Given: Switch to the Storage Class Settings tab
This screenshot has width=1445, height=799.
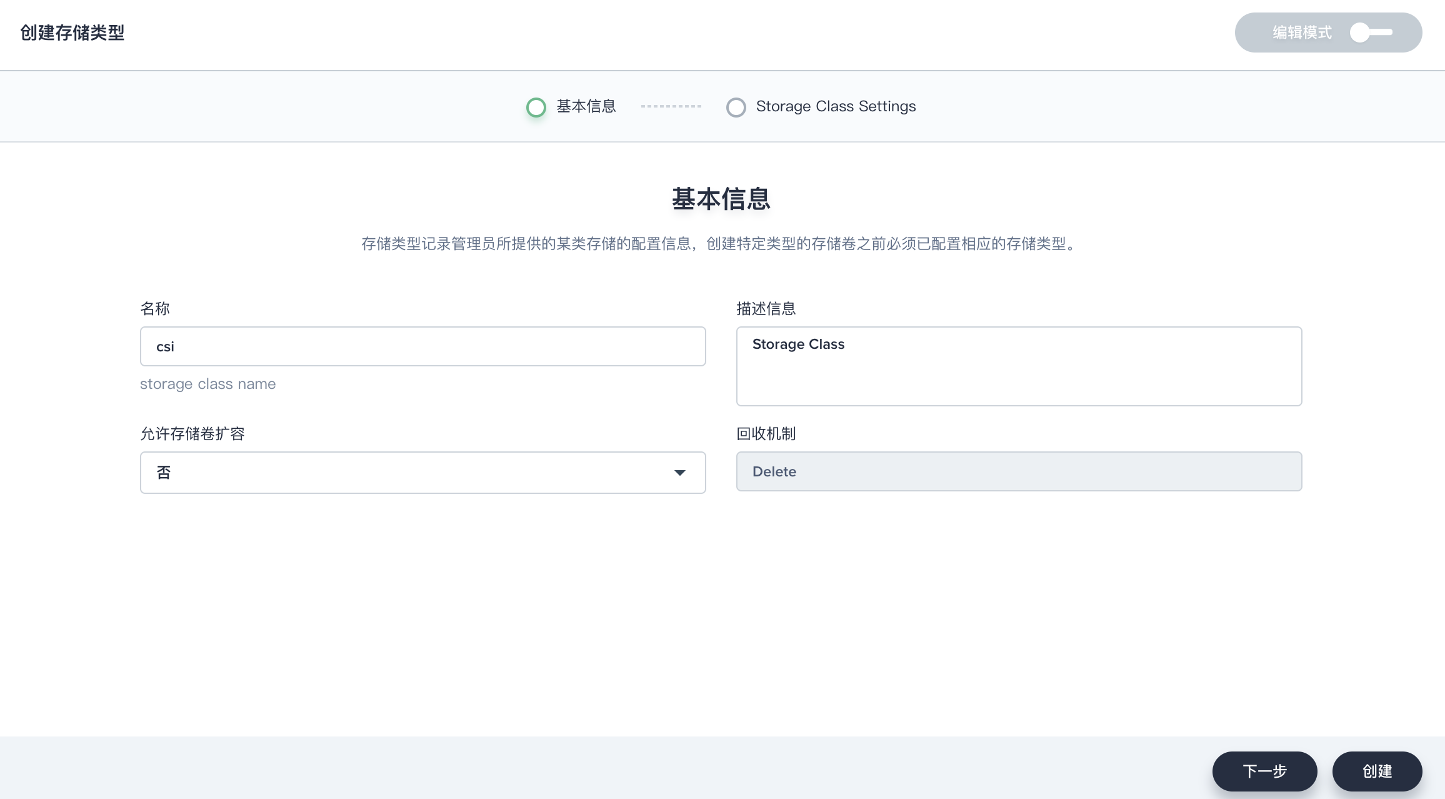Looking at the screenshot, I should pos(834,106).
